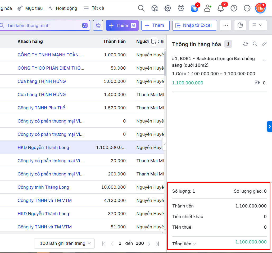Open the Công ty TNHH Phú Thế link
The image size is (272, 253).
click(x=41, y=108)
